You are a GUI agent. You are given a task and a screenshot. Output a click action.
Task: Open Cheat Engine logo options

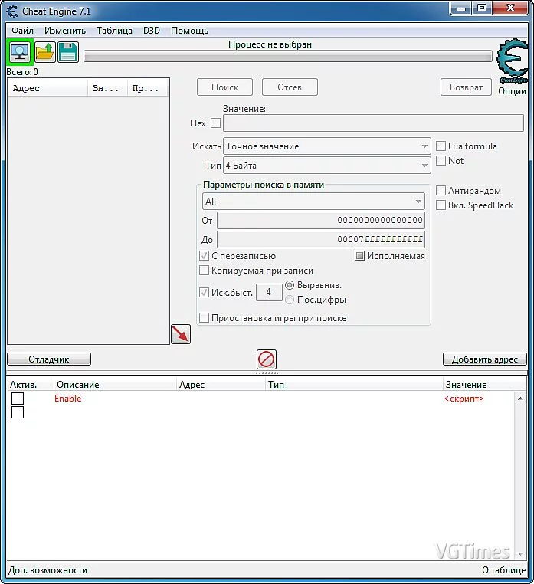click(513, 61)
